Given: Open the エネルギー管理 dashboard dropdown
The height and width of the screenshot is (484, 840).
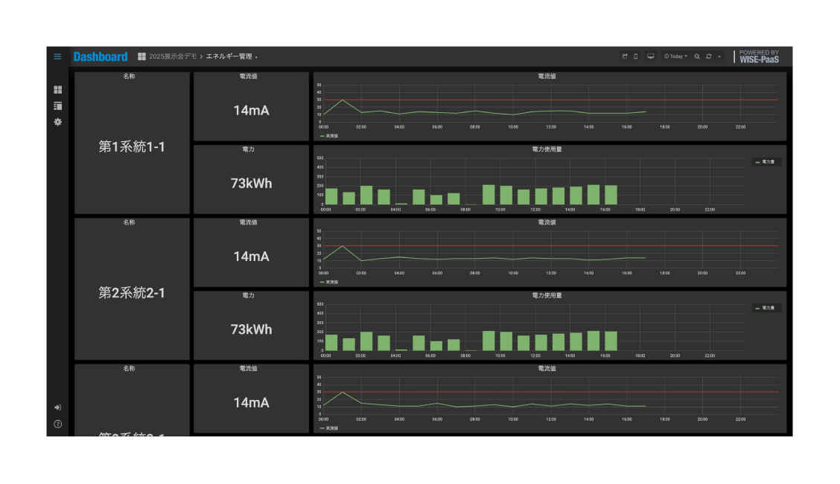Looking at the screenshot, I should click(232, 57).
